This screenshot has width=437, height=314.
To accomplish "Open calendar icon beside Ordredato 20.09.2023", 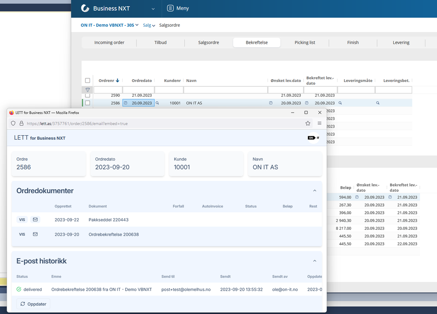I will tap(126, 103).
